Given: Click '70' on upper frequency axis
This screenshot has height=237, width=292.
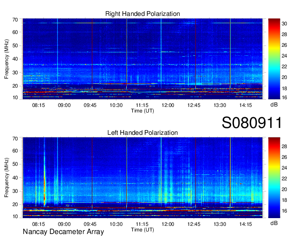Looking at the screenshot, I should point(15,20).
